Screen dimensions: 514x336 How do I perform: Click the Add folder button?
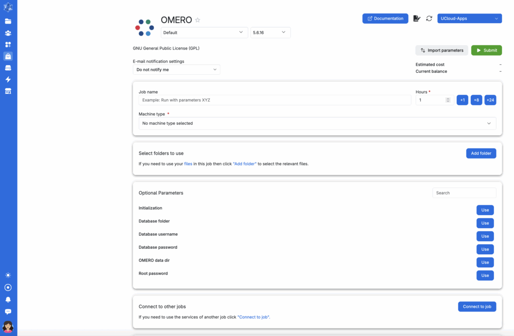pyautogui.click(x=481, y=153)
